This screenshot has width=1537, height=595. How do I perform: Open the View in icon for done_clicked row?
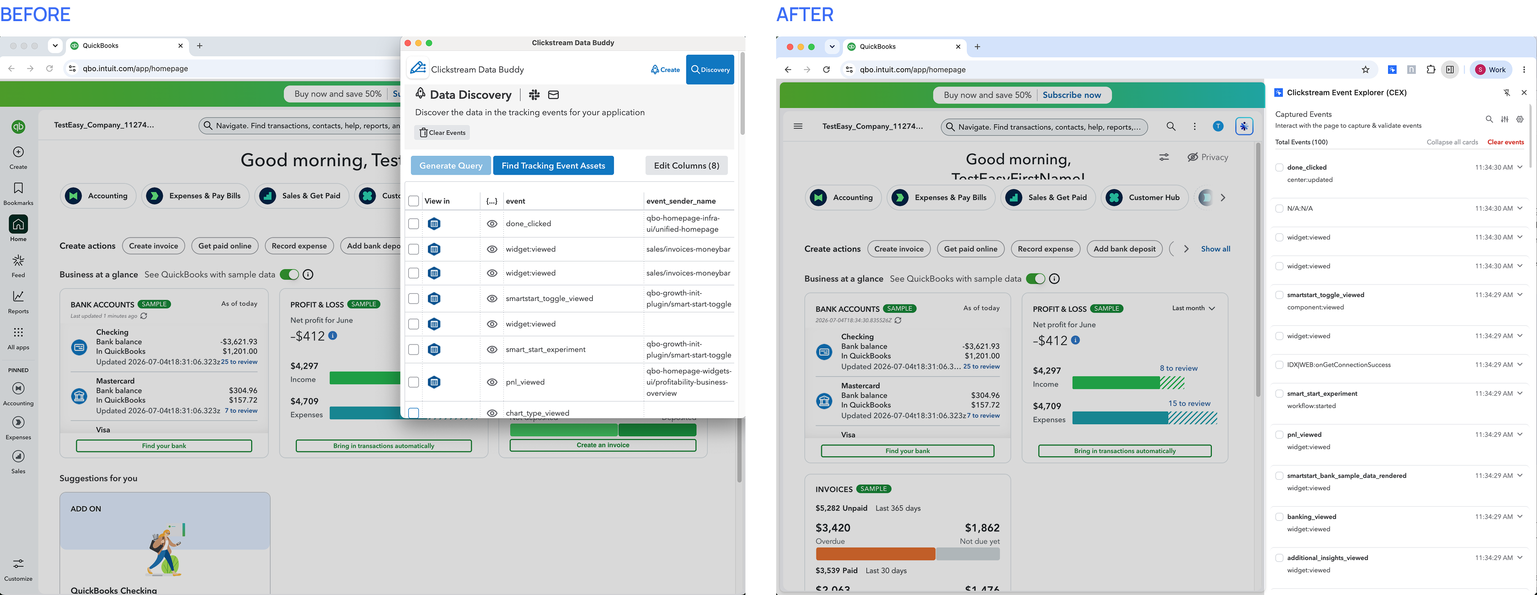click(x=434, y=224)
